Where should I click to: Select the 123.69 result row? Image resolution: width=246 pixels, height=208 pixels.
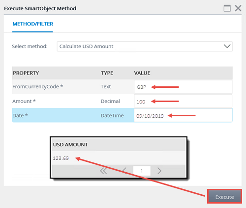(119, 158)
